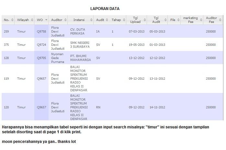Click SV audit cell in row 128
The height and width of the screenshot is (150, 226).
point(98,58)
